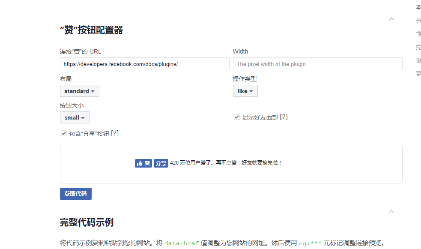Click the 获取代码 button
Image resolution: width=421 pixels, height=249 pixels.
pos(76,194)
